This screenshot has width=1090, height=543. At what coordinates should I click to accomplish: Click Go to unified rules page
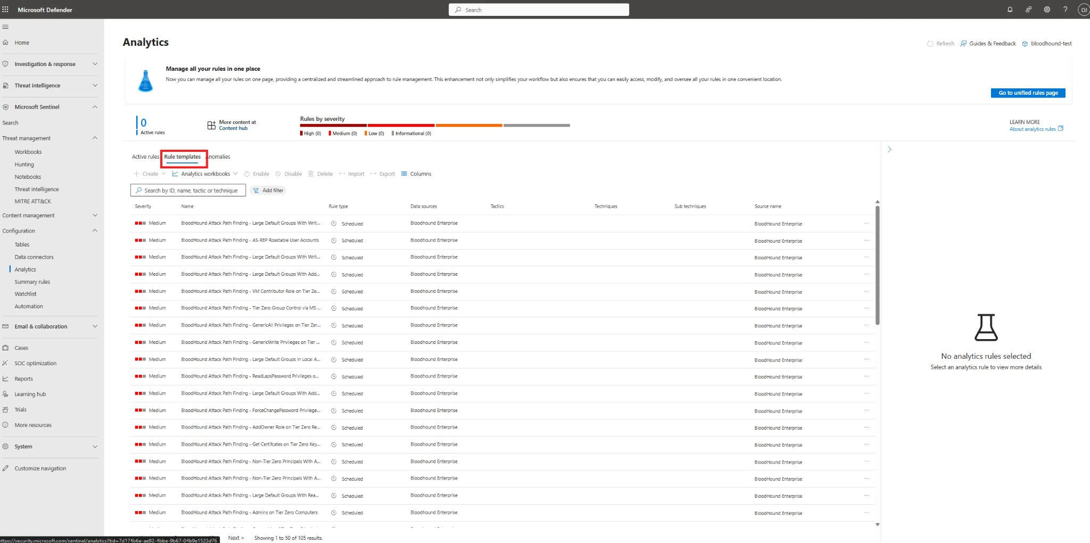(1027, 93)
